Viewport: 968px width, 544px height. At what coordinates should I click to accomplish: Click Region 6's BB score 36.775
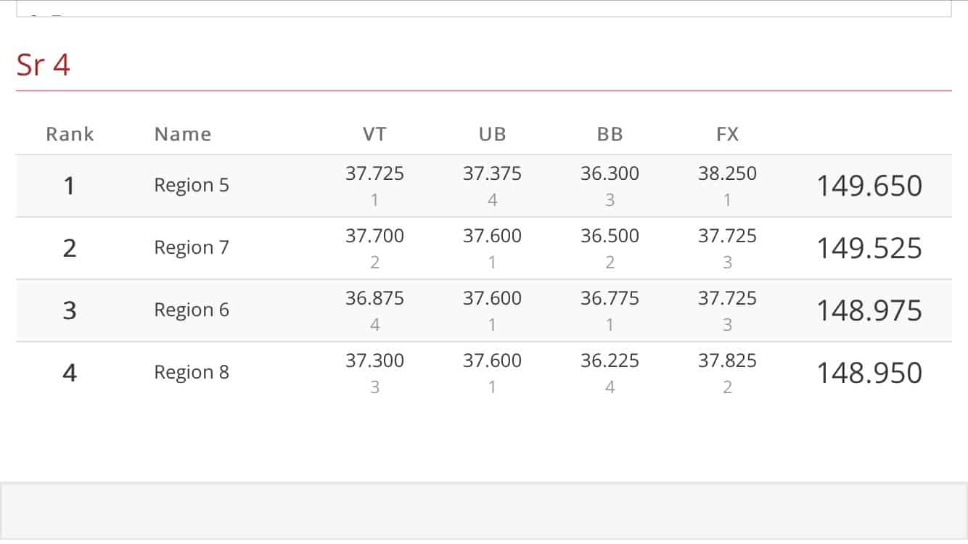coord(610,299)
